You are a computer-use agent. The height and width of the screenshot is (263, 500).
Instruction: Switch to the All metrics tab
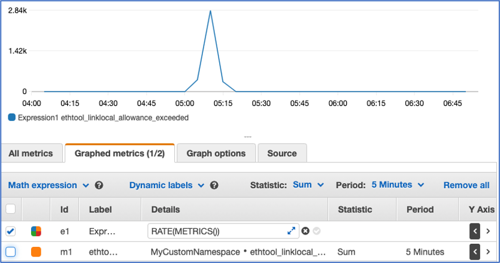point(31,153)
